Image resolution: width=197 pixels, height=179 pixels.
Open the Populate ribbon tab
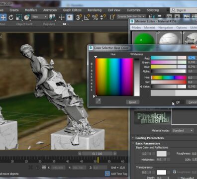pos(49,24)
